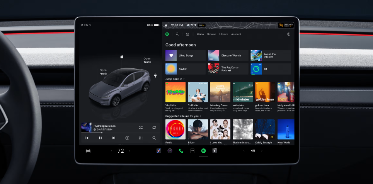Open Spotify from the bottom dock
The height and width of the screenshot is (184, 373).
(203, 151)
